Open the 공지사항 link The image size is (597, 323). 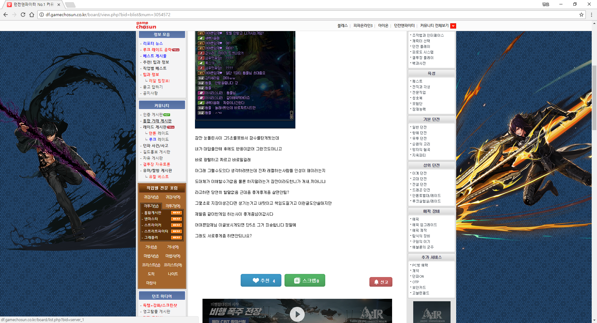point(150,93)
